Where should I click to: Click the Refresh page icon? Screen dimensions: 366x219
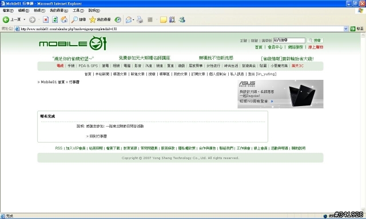55,20
